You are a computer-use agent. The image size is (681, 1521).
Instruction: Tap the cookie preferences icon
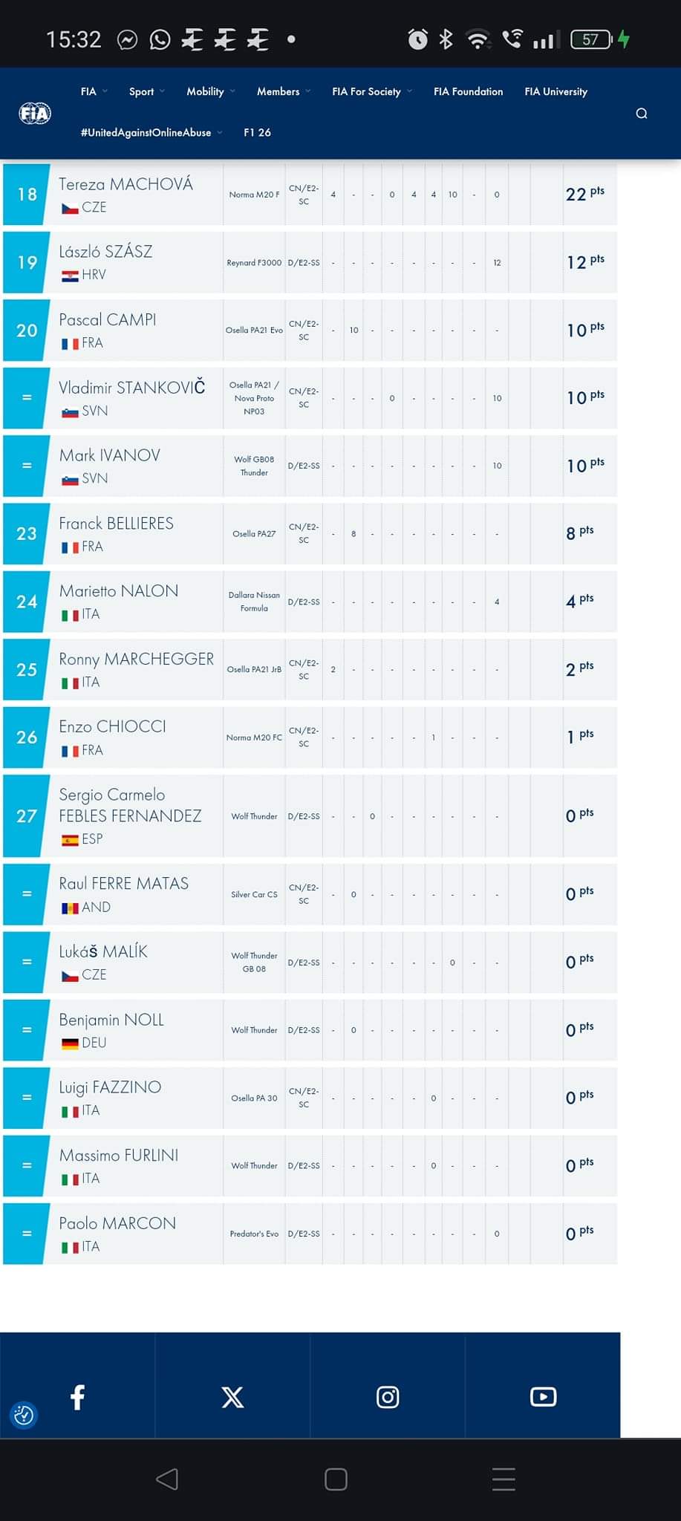click(24, 1415)
